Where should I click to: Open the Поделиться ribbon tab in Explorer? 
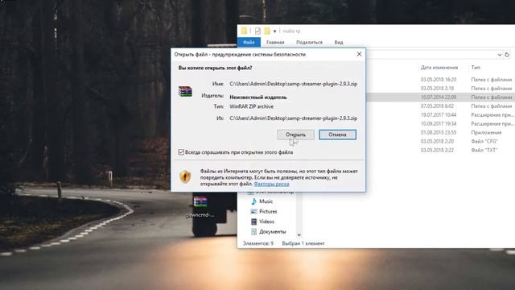point(309,42)
